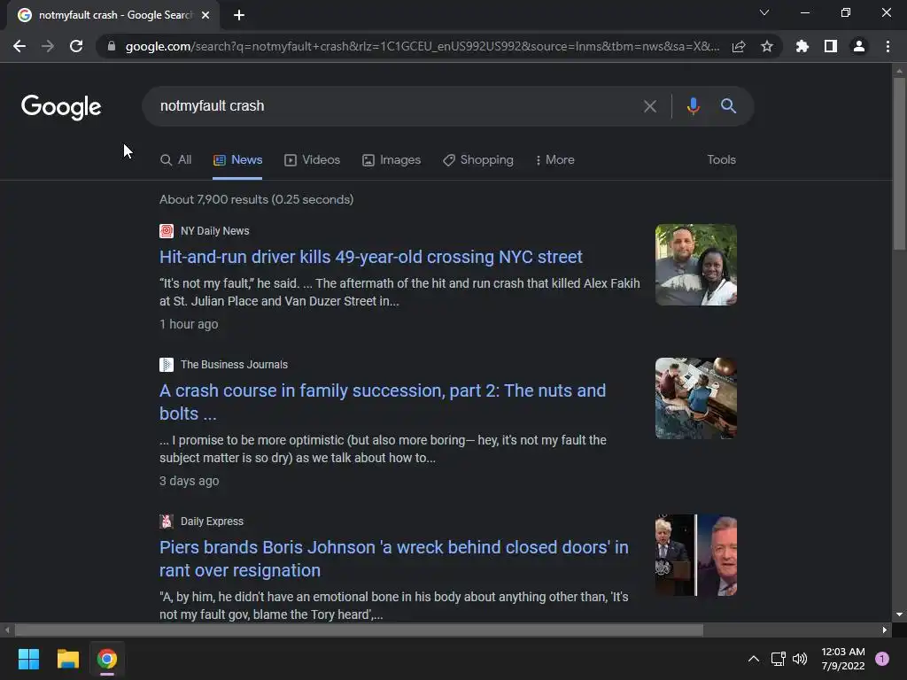Open the volume tray icon

click(800, 659)
